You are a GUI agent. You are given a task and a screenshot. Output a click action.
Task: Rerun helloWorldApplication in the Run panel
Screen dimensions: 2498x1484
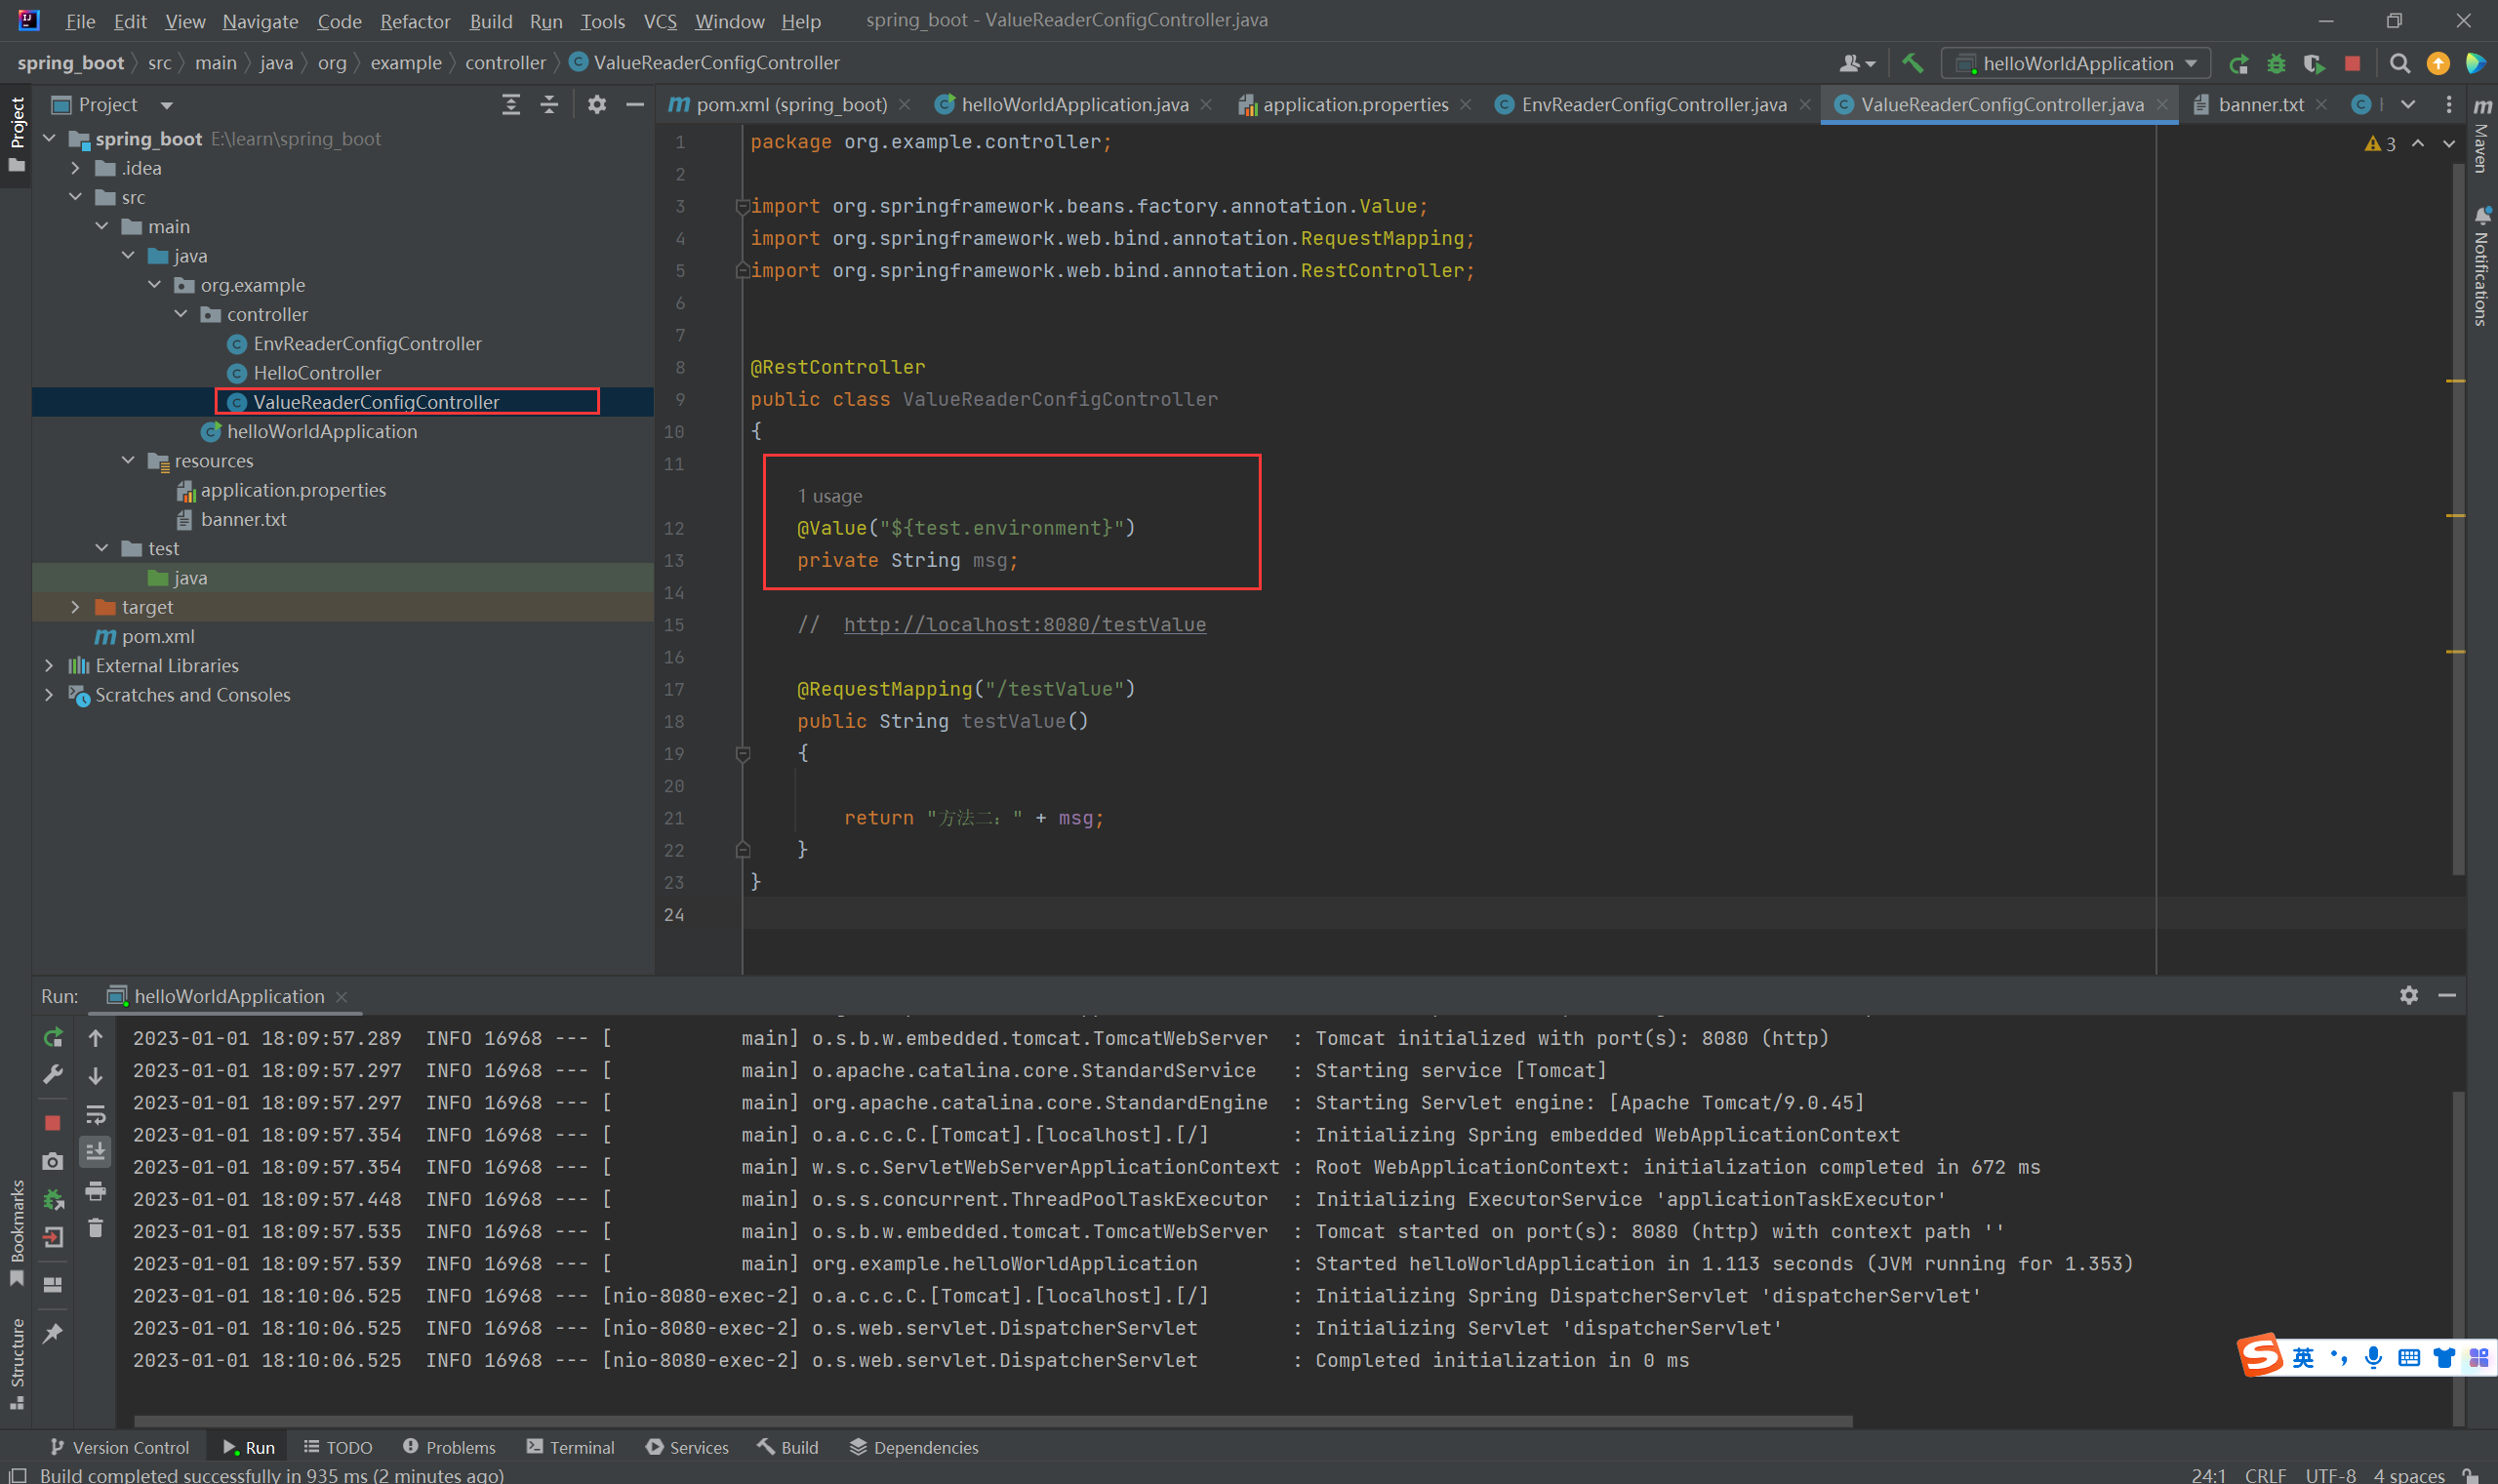click(53, 1038)
